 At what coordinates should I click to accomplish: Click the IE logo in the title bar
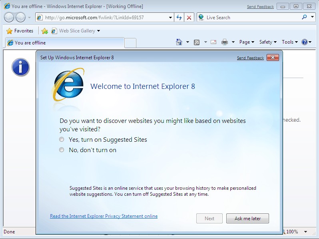click(x=7, y=6)
